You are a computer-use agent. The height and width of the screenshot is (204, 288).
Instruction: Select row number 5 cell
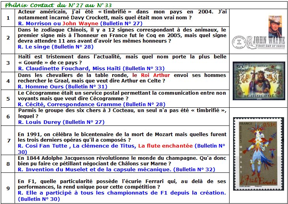click(x=8, y=99)
